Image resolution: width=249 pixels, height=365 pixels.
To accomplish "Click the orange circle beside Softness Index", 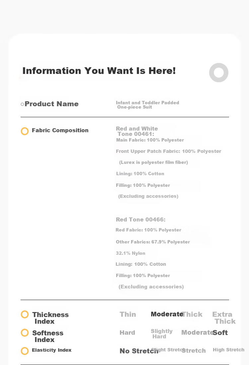I will coord(25,333).
